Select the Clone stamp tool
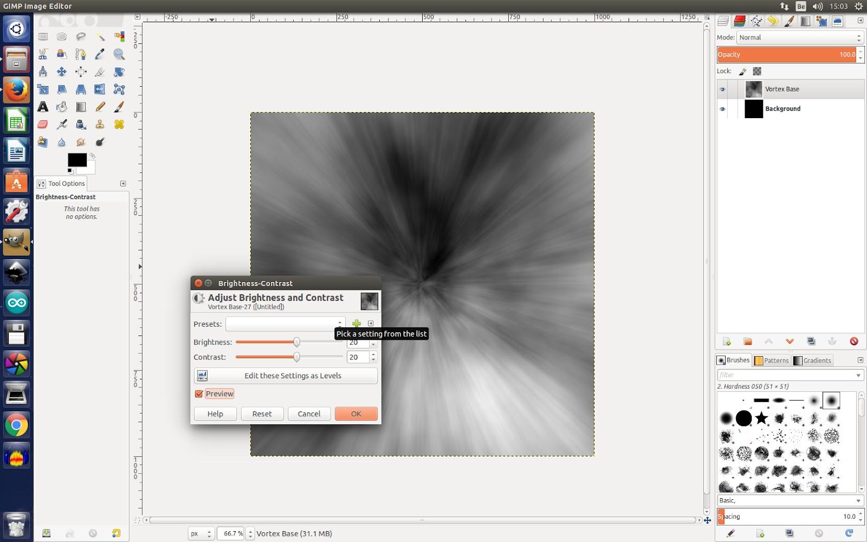The width and height of the screenshot is (867, 542). tap(100, 124)
